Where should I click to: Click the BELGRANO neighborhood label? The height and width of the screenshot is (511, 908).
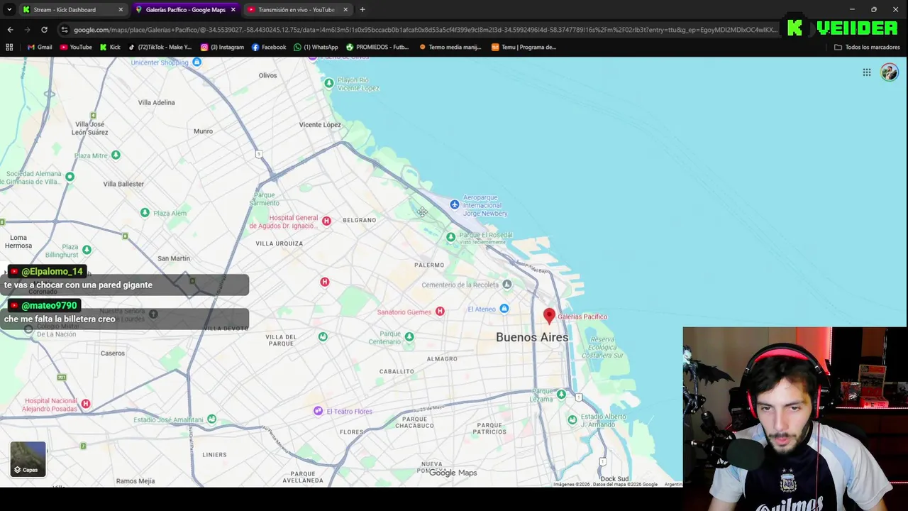(x=360, y=220)
